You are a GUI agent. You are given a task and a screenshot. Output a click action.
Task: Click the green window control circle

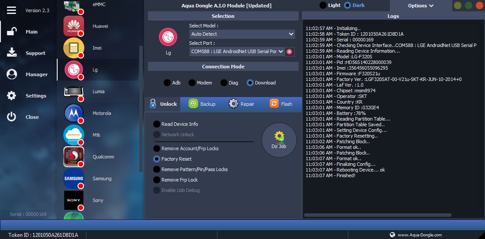(468, 6)
